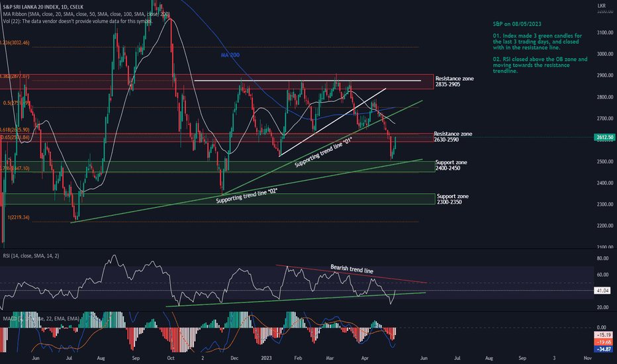Click the Supporting trend line *02* label
Viewport: 617px width, 364px height.
[247, 196]
